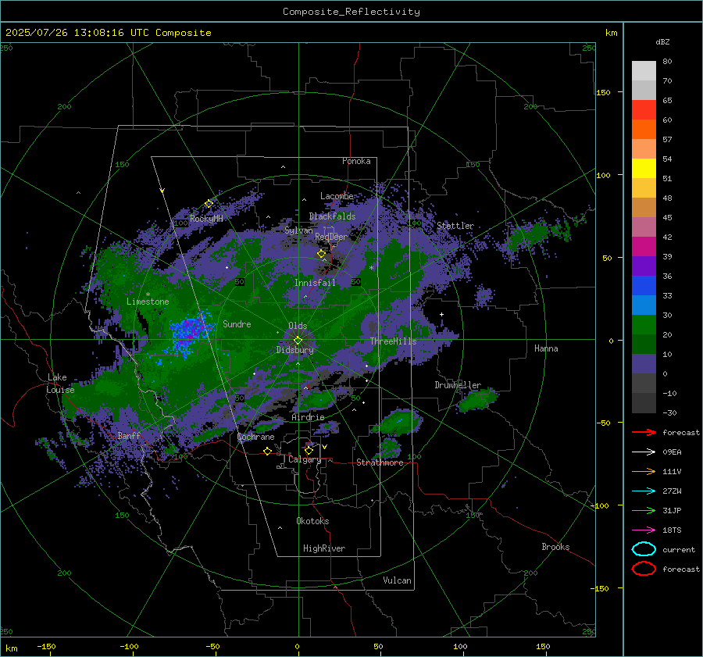Click the RockyMH map label
Screen dimensions: 703x657
pos(206,219)
